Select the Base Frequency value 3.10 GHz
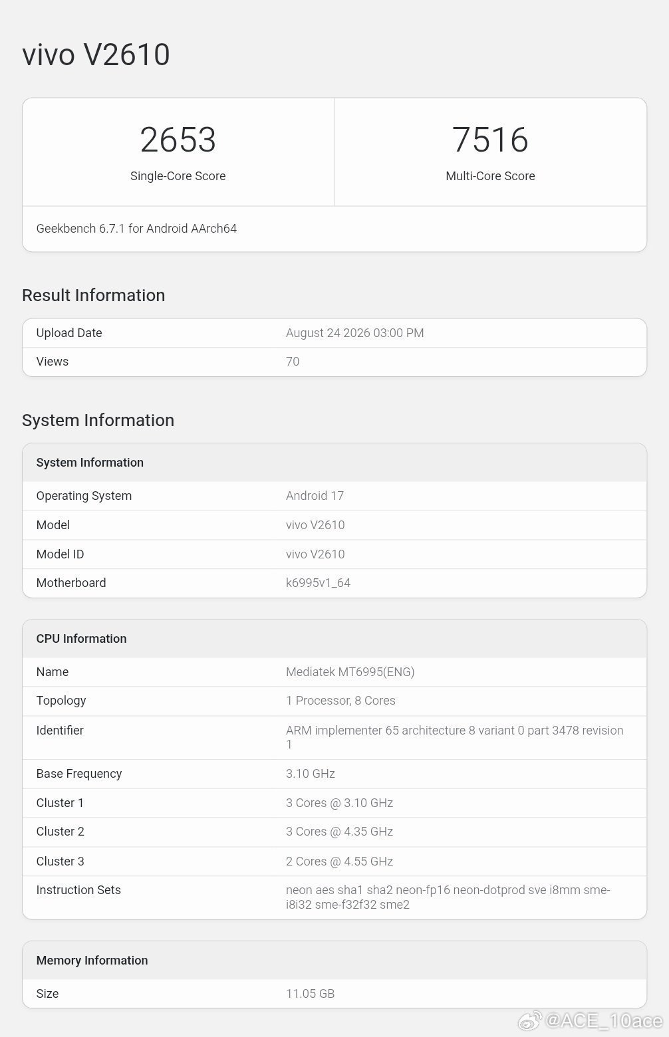Viewport: 669px width, 1037px height. click(x=311, y=774)
